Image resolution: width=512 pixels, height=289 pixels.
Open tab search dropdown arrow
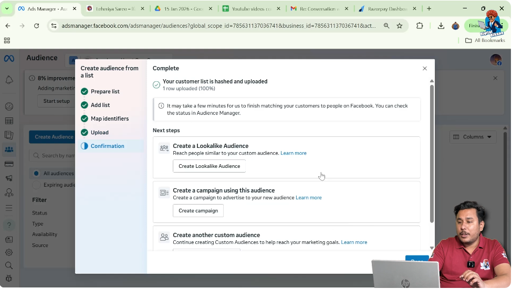click(7, 9)
